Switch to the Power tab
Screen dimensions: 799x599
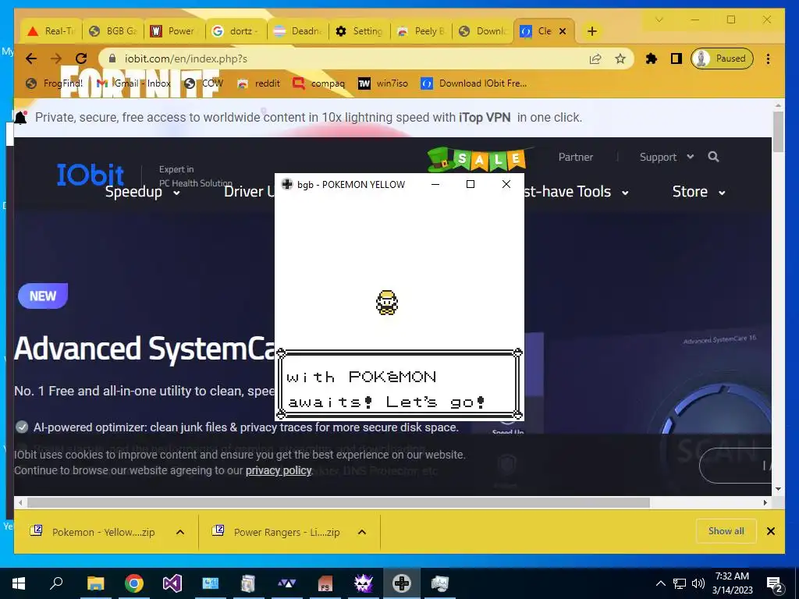175,31
